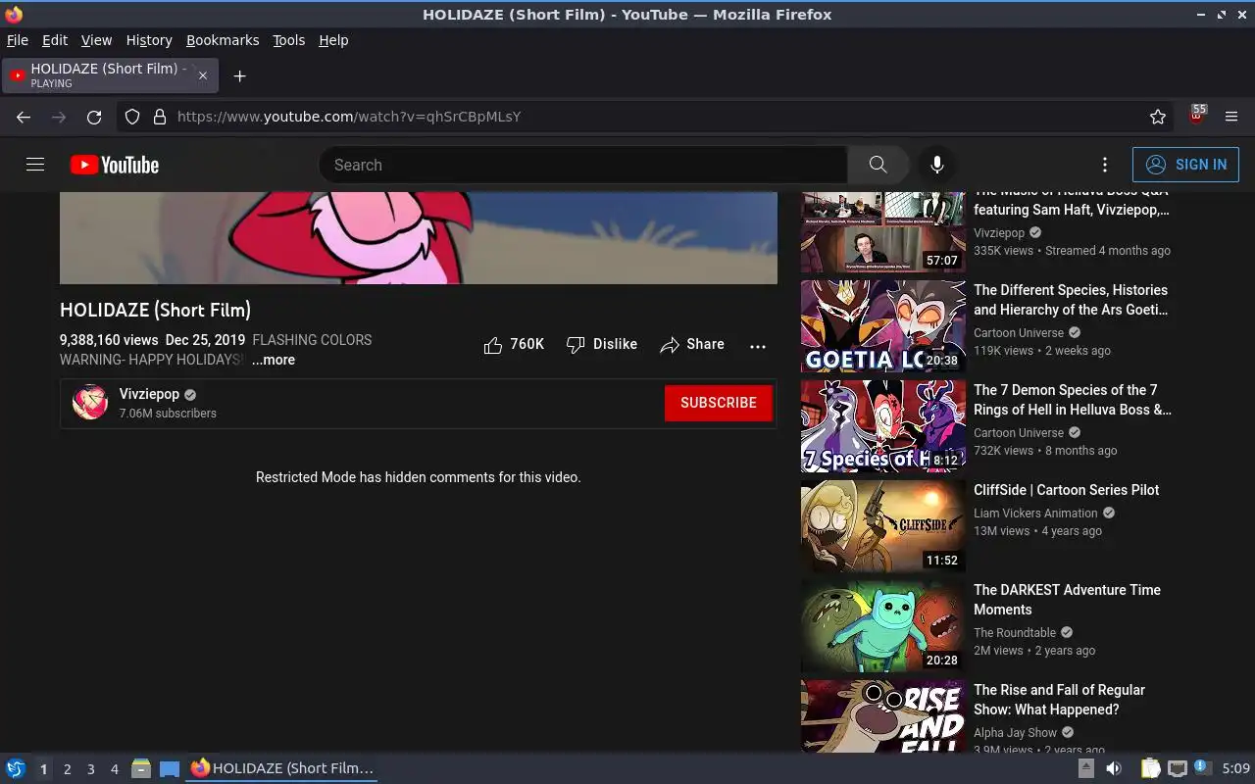
Task: Open more actions ellipsis under video
Action: [x=758, y=346]
